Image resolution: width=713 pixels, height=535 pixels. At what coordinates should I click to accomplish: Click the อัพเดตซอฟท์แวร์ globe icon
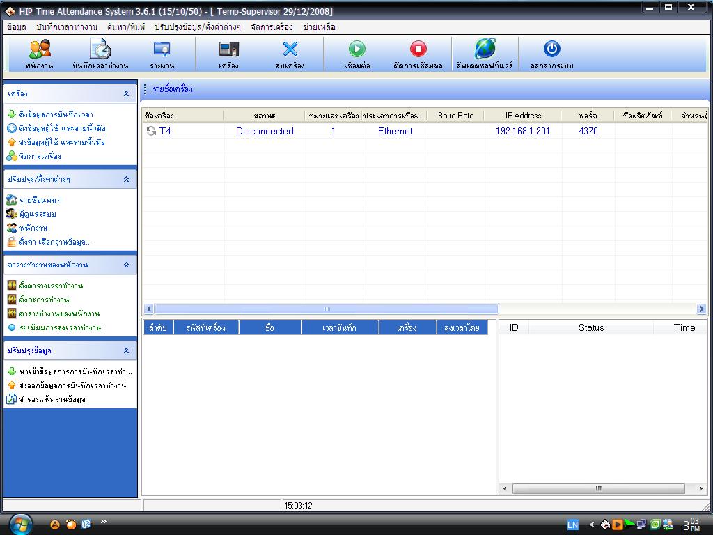(485, 49)
